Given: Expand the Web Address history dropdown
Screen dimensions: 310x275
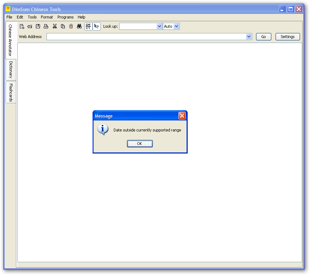Looking at the screenshot, I should tap(249, 37).
